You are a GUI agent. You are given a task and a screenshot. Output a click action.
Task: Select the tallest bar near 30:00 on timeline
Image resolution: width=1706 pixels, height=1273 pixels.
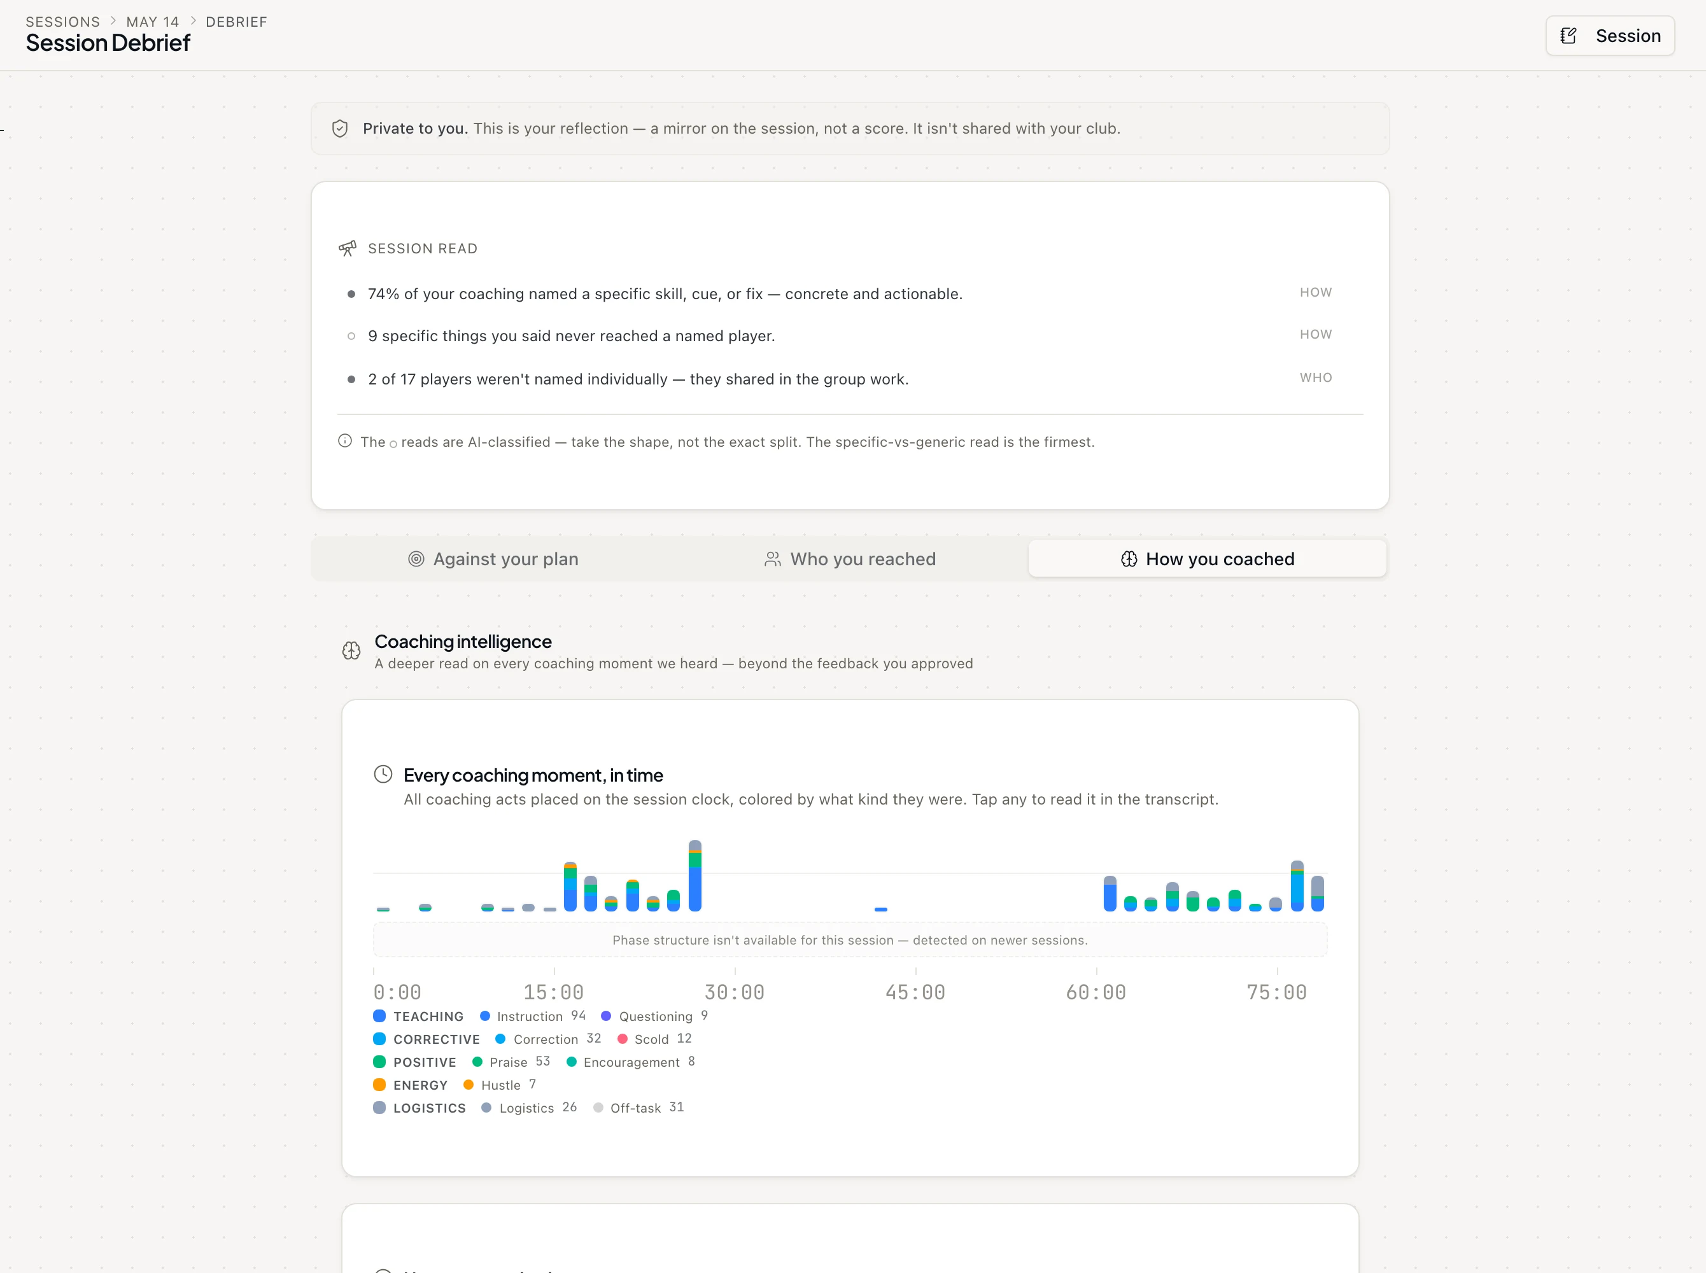point(694,875)
